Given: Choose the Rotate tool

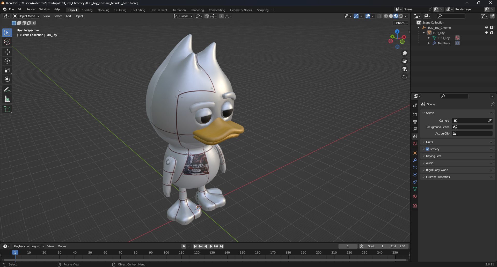Looking at the screenshot, I should coord(7,61).
